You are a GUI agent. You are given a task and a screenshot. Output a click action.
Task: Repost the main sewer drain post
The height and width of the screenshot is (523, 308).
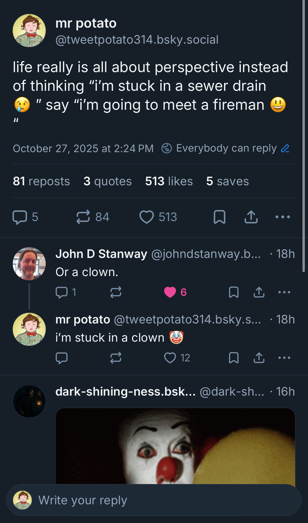pyautogui.click(x=83, y=217)
